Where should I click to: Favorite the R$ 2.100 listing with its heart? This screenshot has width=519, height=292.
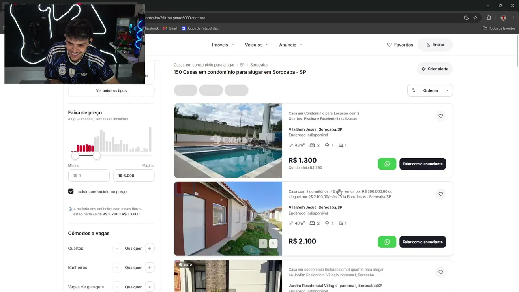(441, 194)
